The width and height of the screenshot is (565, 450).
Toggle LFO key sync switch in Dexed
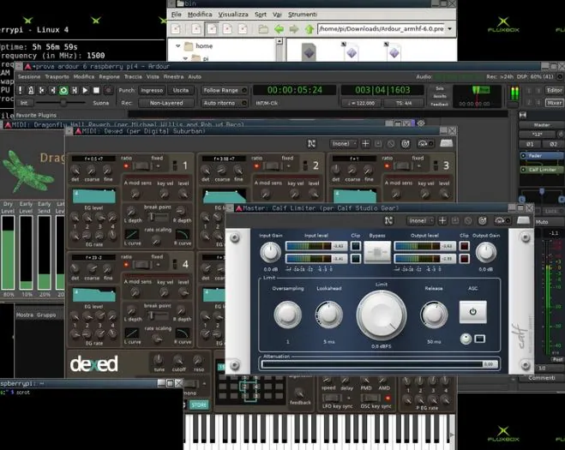(332, 398)
